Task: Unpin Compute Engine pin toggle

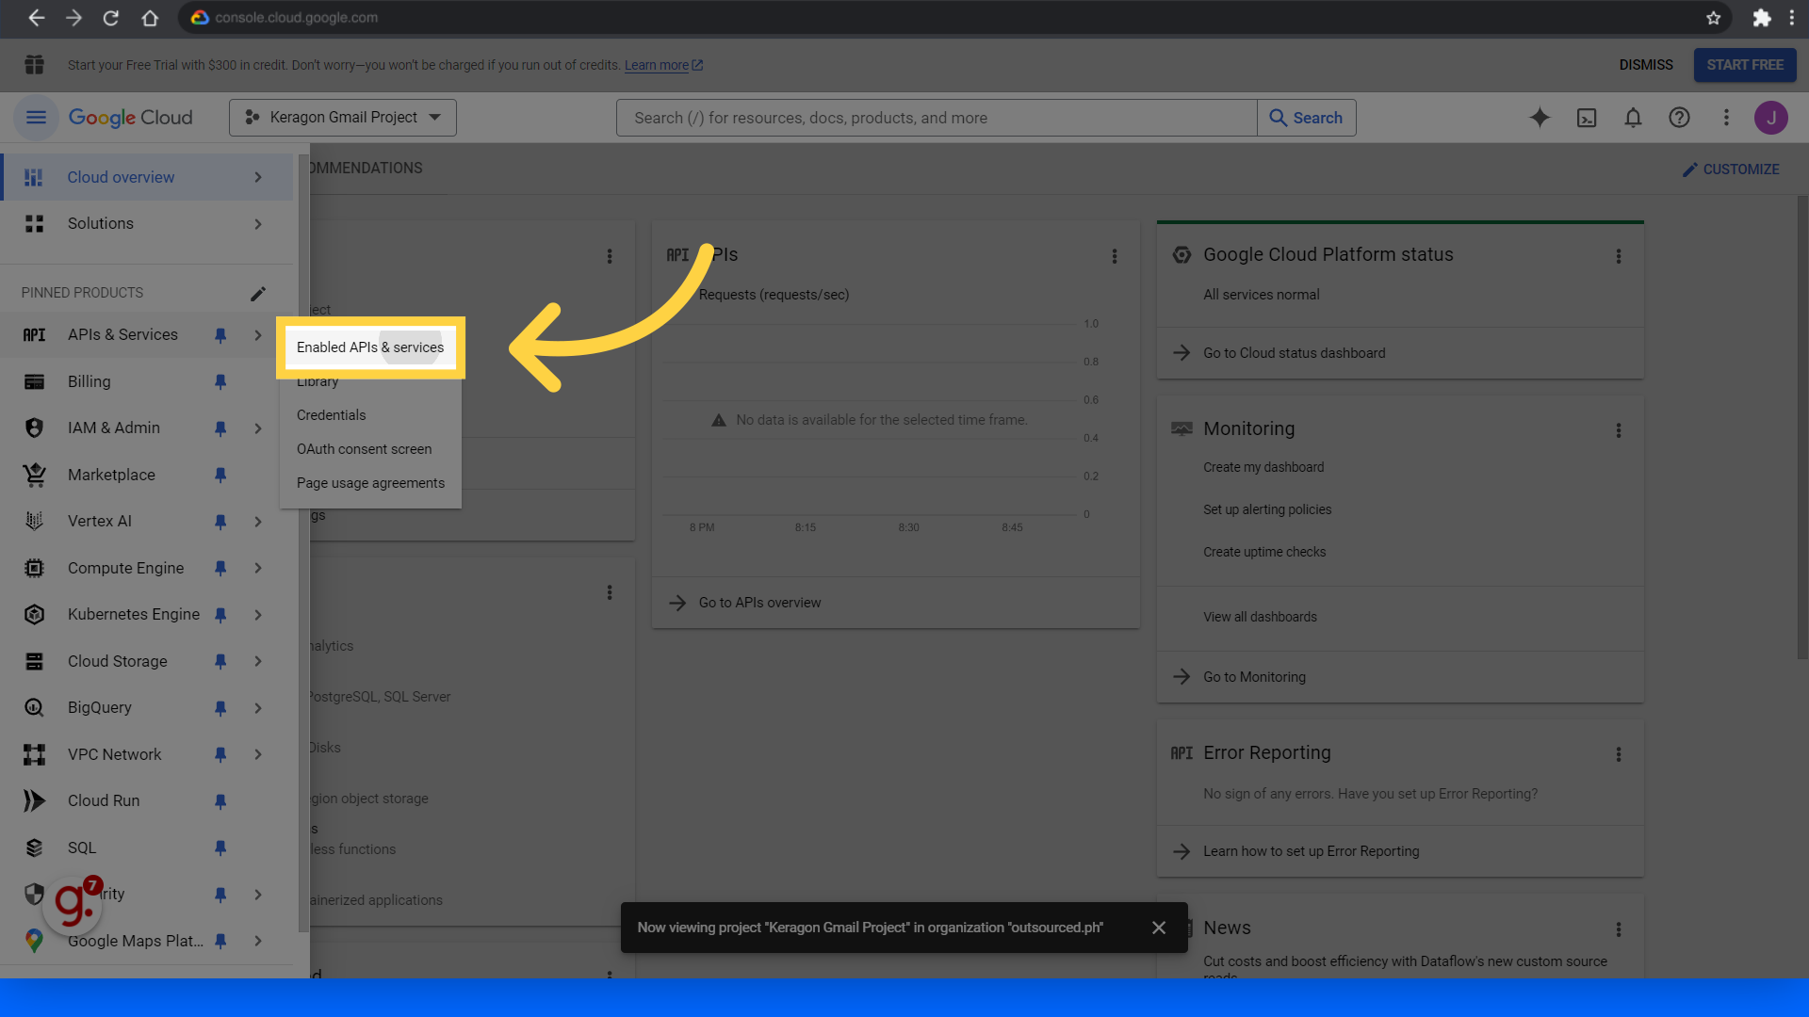Action: point(220,568)
